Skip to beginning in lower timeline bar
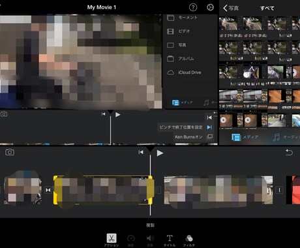The image size is (300, 248). (141, 152)
